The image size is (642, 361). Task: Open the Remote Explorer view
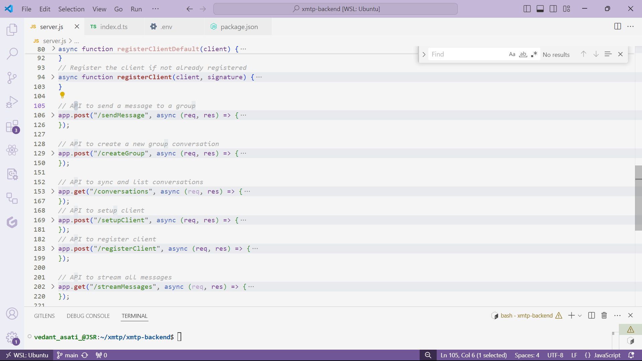click(x=12, y=198)
